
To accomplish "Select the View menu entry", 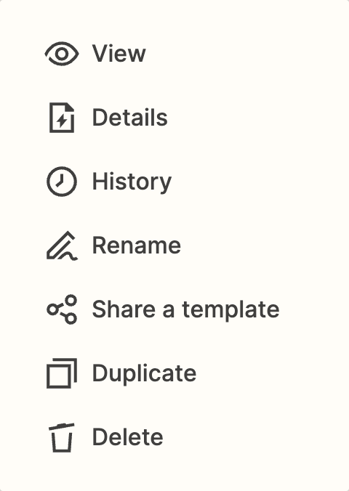I will (174, 54).
